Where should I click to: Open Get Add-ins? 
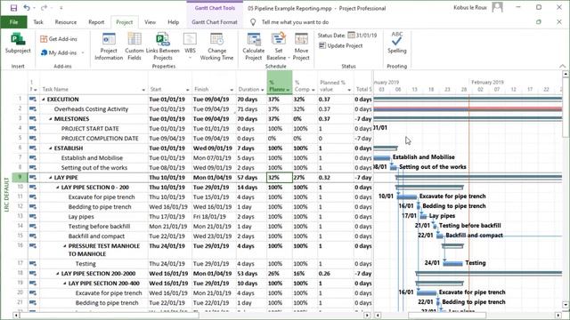[59, 39]
